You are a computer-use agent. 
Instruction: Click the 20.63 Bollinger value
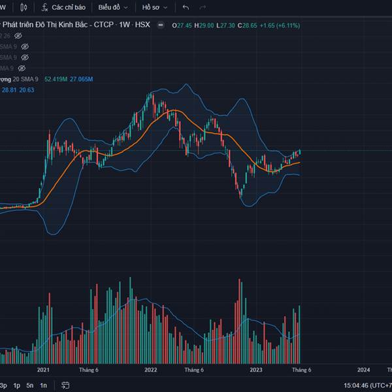point(27,90)
